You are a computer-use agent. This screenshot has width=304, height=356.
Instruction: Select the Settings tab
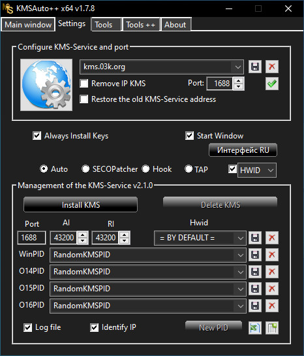[72, 24]
